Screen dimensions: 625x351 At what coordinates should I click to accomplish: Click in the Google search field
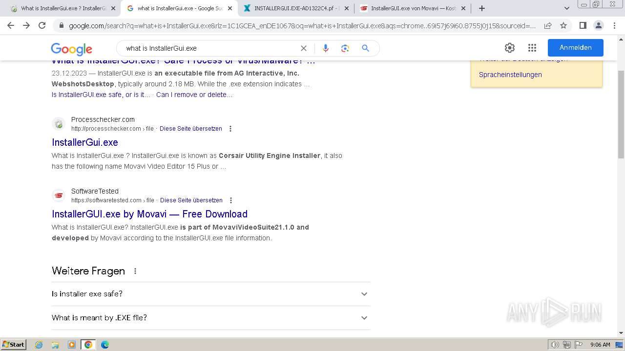(x=210, y=48)
